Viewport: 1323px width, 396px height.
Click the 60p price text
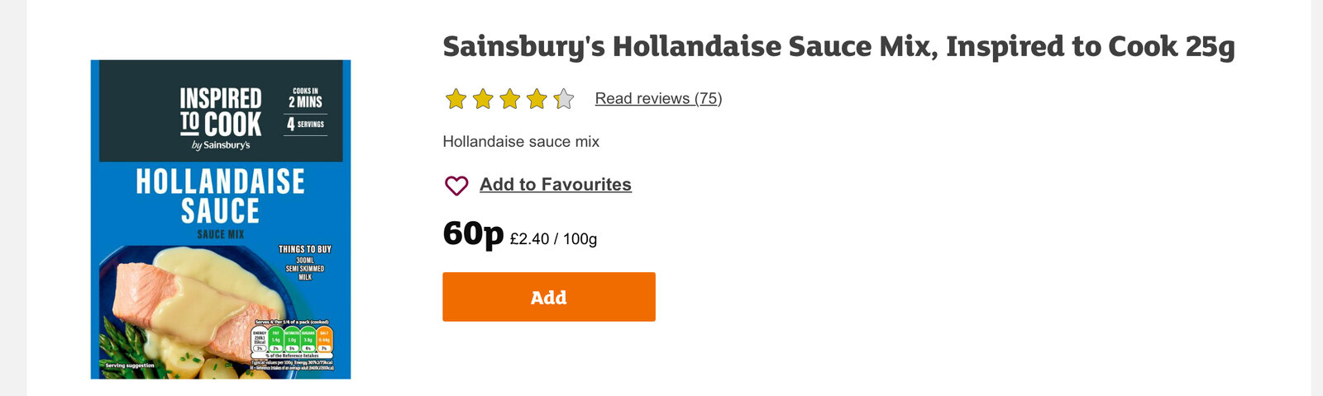(x=473, y=233)
